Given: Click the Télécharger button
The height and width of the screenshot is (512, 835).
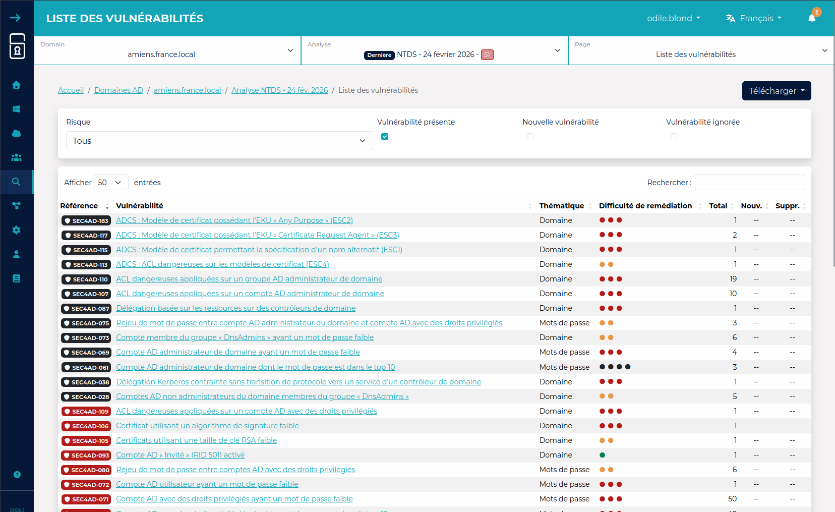Looking at the screenshot, I should click(x=776, y=91).
